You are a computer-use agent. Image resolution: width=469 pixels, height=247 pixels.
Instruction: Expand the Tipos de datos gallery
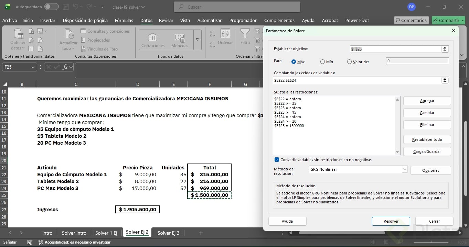pos(198,40)
